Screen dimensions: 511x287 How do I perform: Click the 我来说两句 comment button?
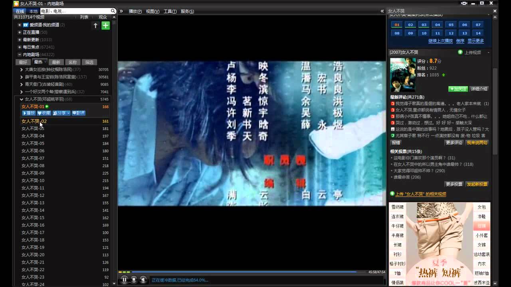[x=477, y=142]
